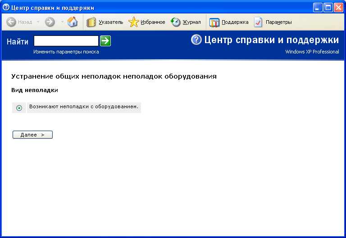Go to the Home page house icon
Viewport: 346px width, 238px height.
[73, 22]
